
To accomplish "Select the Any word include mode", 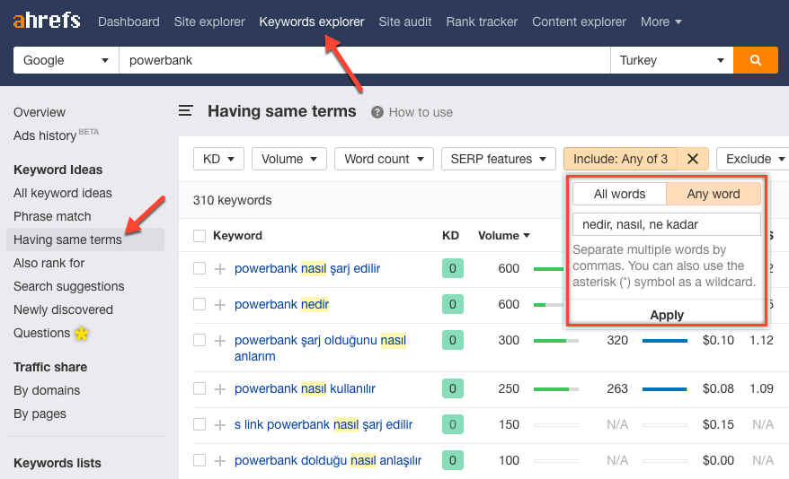I will [713, 194].
